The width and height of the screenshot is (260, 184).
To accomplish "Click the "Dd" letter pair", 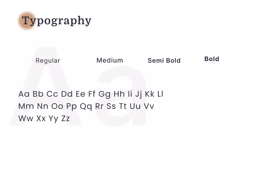I will (x=67, y=94).
